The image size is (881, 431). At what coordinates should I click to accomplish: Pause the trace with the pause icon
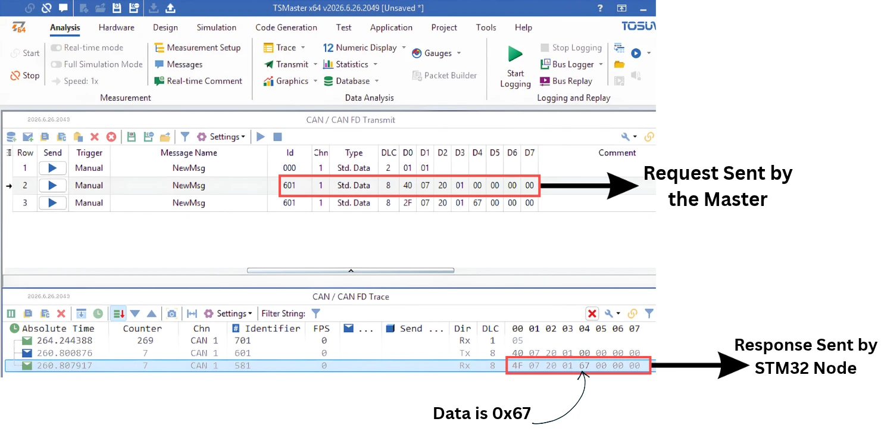(x=11, y=313)
